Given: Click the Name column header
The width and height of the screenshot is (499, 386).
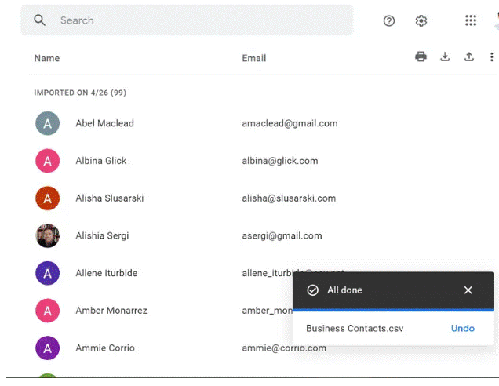Looking at the screenshot, I should pyautogui.click(x=47, y=58).
